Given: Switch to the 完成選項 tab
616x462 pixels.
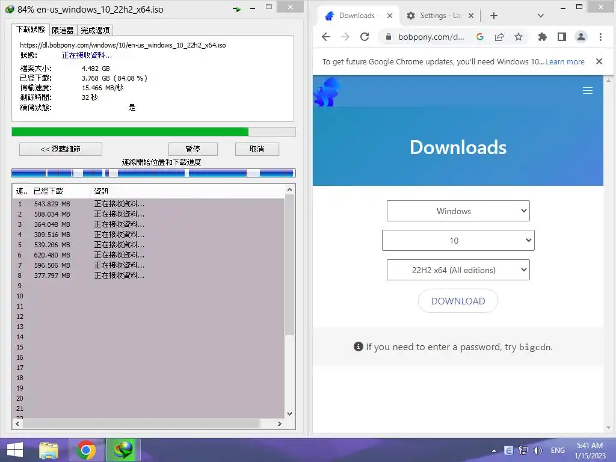Looking at the screenshot, I should (95, 30).
